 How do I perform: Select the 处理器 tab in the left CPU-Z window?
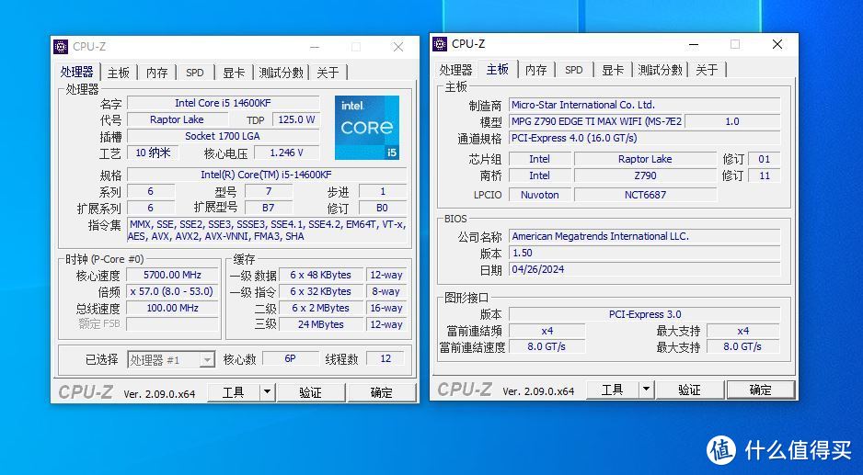point(77,72)
